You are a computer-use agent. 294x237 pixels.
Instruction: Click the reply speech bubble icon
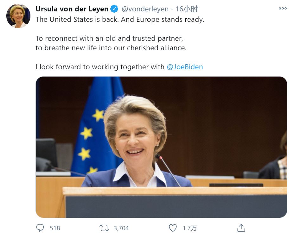tap(40, 228)
